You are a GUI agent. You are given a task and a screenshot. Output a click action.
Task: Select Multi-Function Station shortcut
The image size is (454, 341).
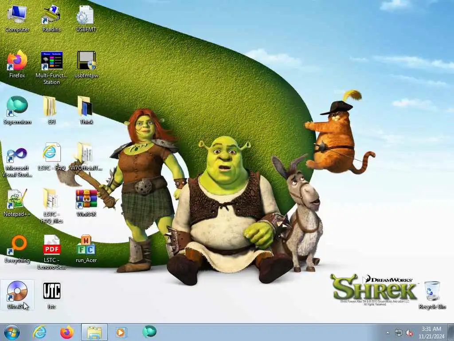point(51,68)
